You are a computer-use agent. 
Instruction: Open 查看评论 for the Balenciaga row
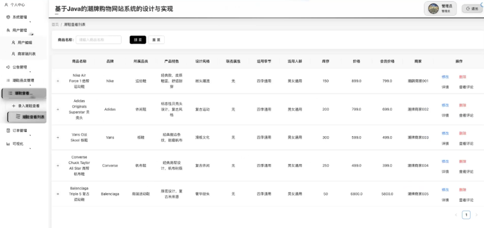[x=466, y=200]
